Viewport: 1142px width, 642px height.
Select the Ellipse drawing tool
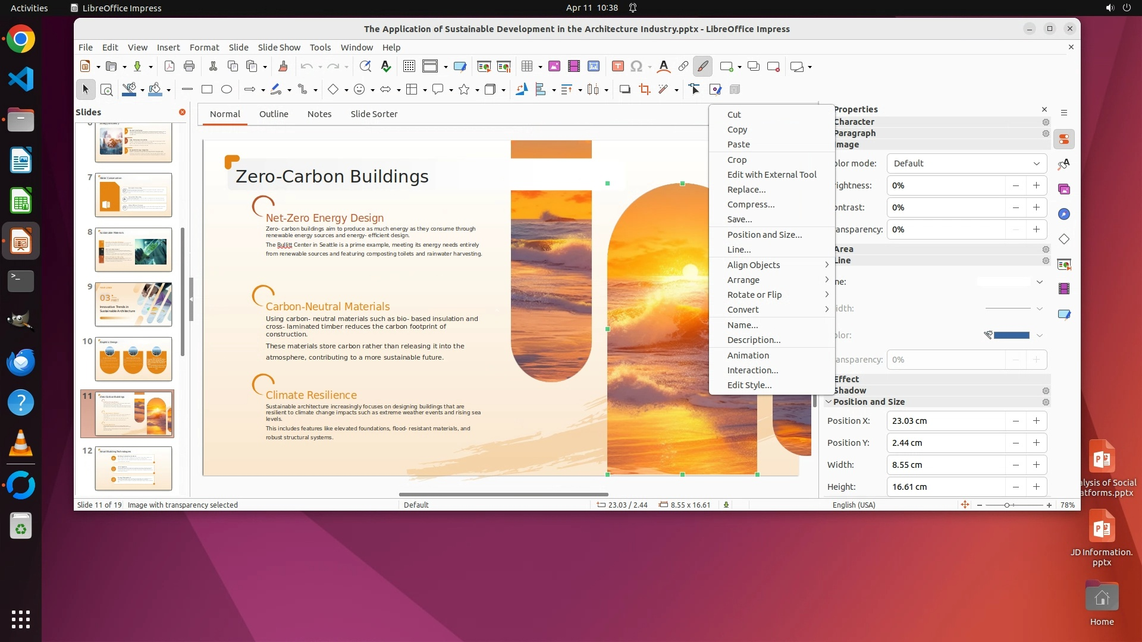227,89
